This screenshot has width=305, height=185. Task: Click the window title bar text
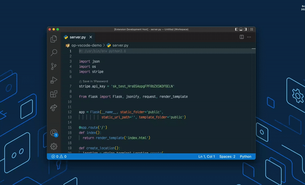pyautogui.click(x=151, y=29)
